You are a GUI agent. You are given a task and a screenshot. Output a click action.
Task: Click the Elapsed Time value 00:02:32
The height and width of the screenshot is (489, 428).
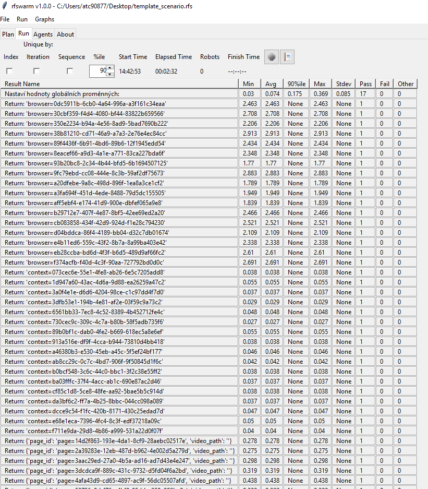point(166,71)
